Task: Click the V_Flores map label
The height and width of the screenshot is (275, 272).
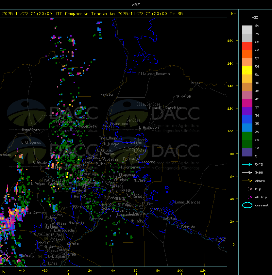Action: point(49,263)
